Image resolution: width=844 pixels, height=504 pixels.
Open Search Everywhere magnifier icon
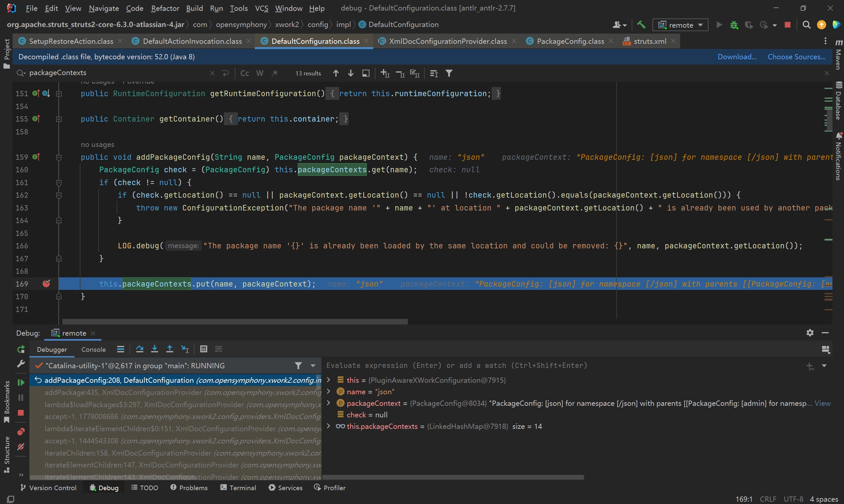[x=806, y=25]
